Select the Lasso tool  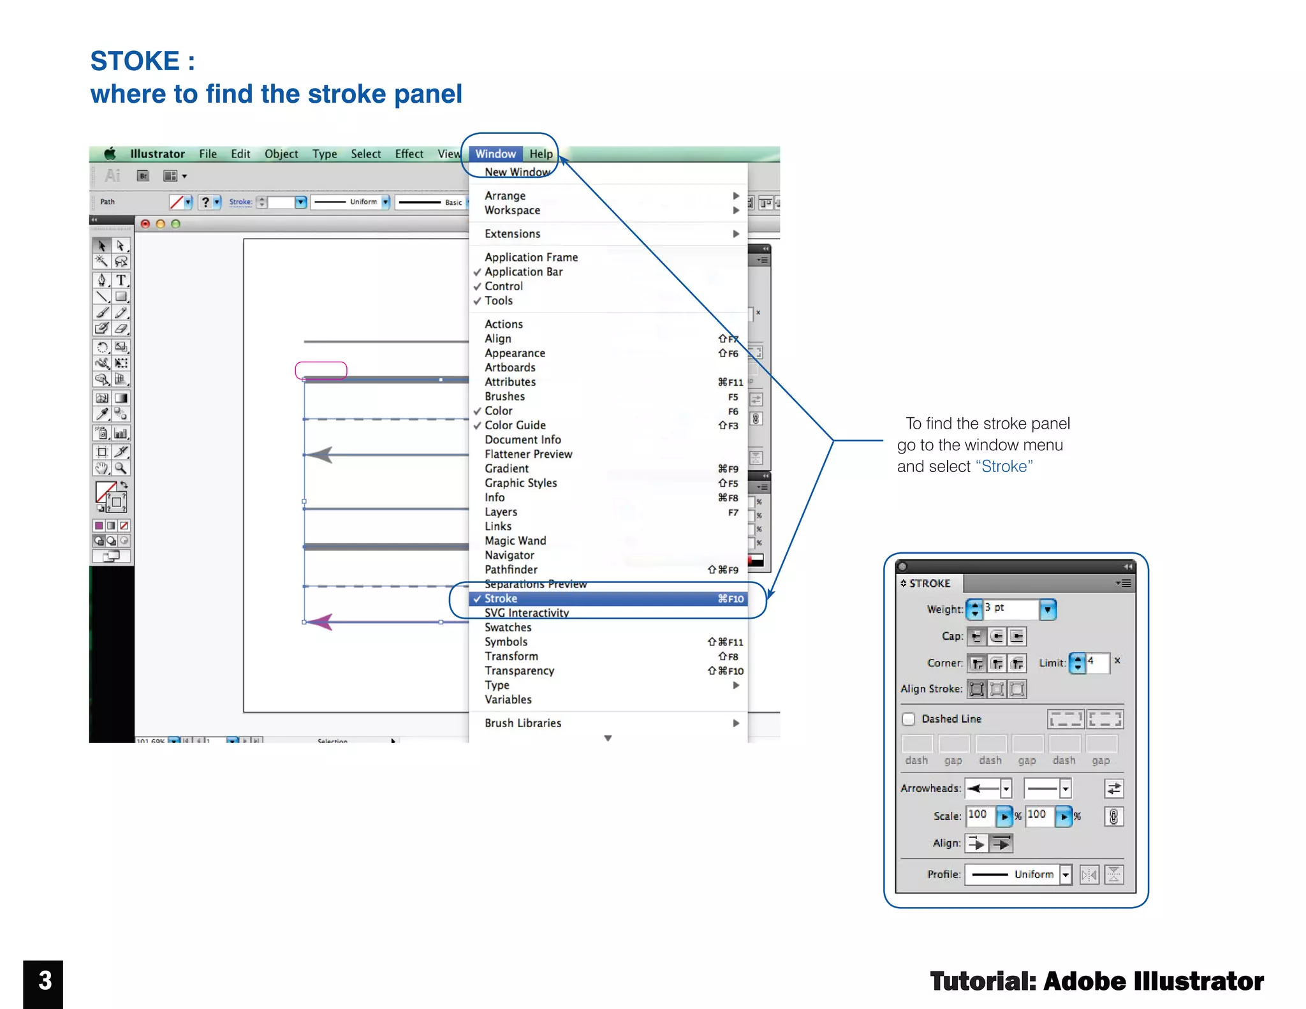[x=121, y=261]
